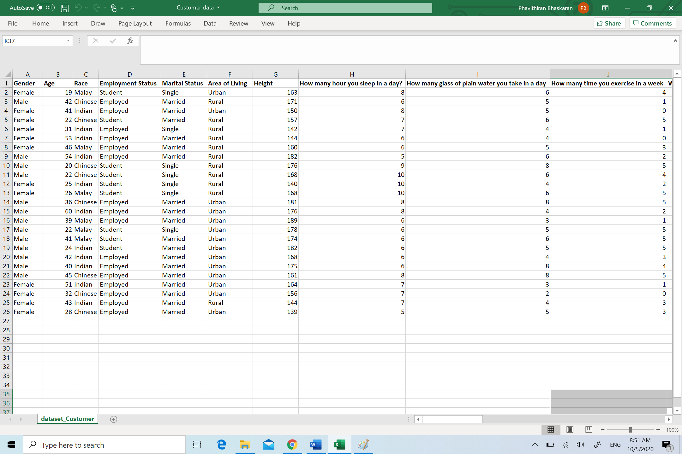Select Normal view in the status bar

tap(551, 429)
